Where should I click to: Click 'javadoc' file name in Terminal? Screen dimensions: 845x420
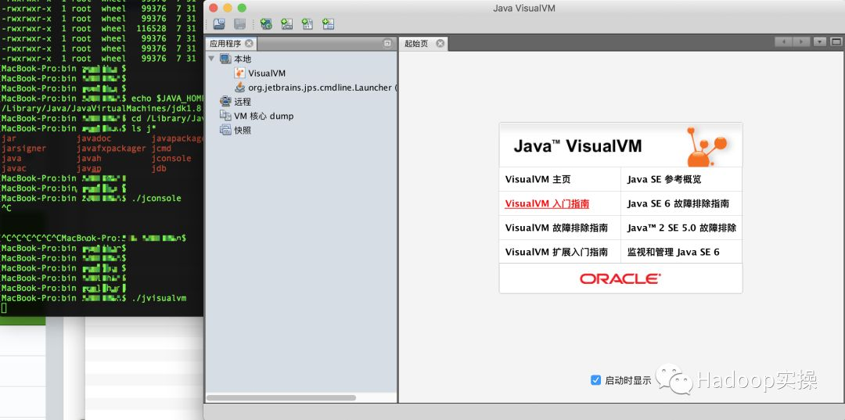pos(94,138)
